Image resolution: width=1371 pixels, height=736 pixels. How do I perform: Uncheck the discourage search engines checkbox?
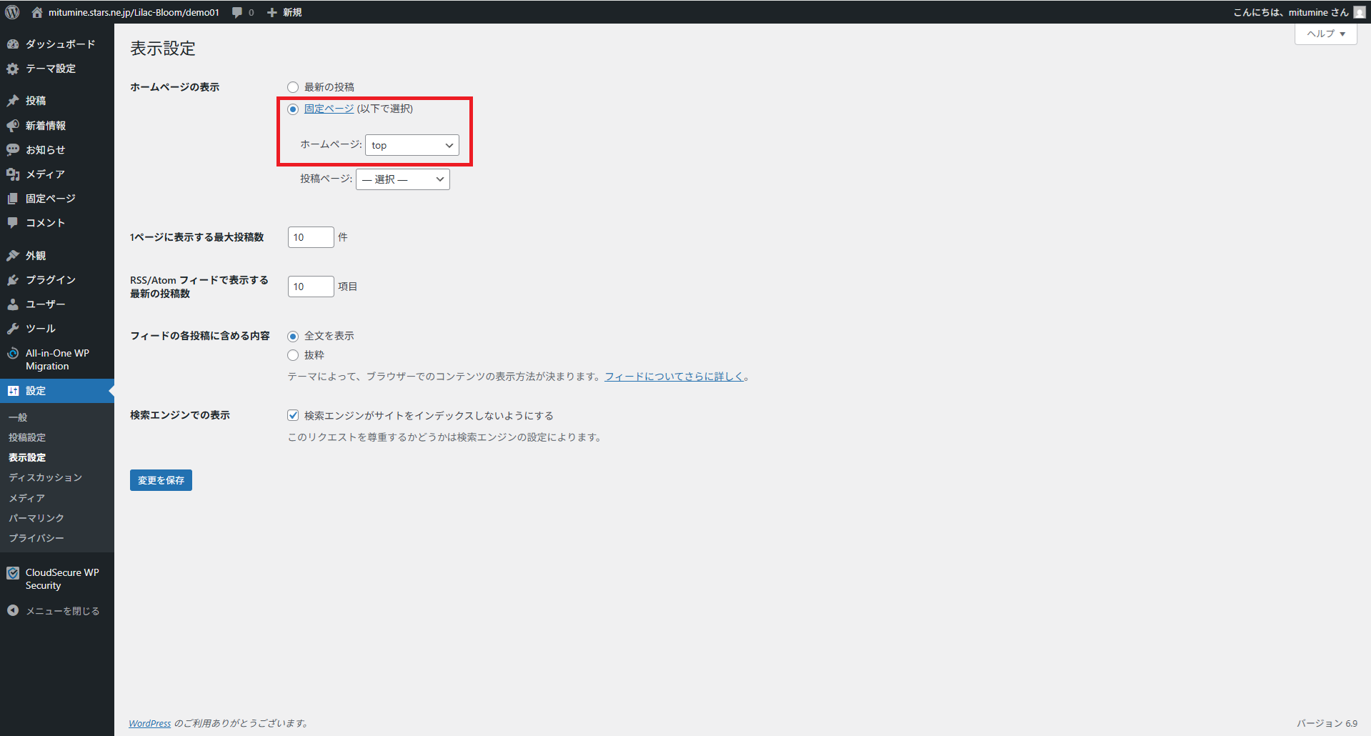tap(293, 415)
